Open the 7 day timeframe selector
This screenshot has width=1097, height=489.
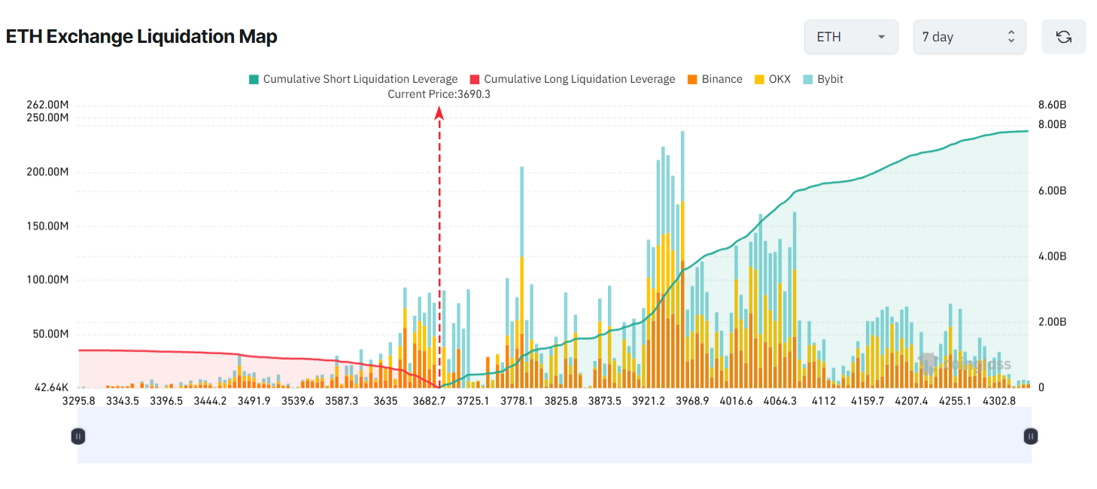click(969, 36)
